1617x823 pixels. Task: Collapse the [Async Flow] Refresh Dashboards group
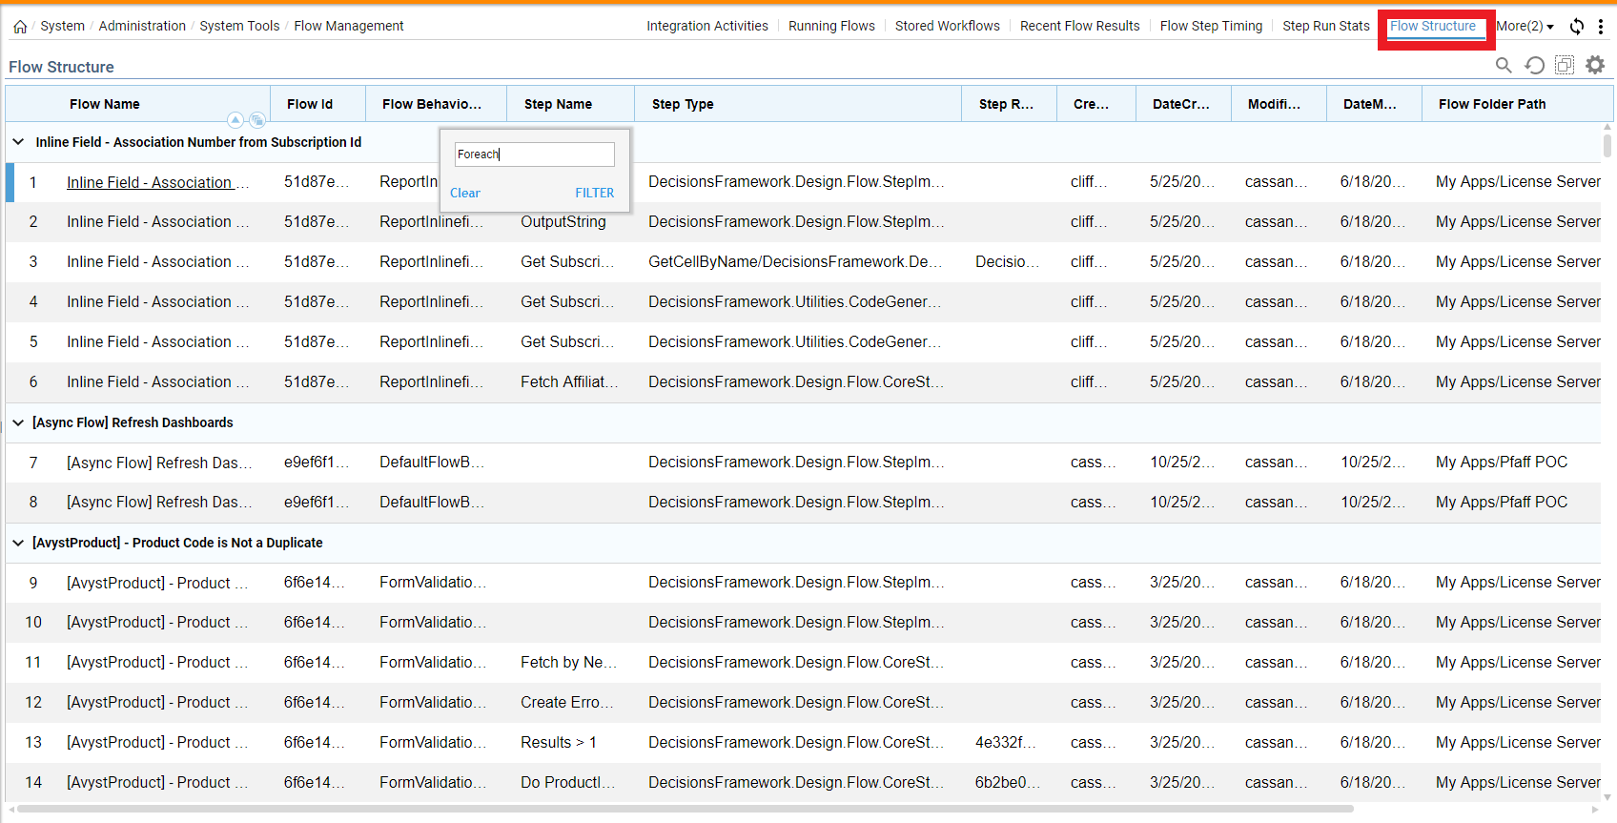(18, 422)
